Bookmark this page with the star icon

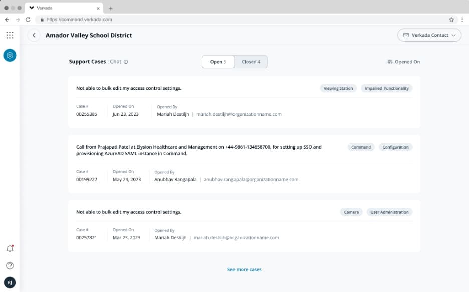pyautogui.click(x=451, y=20)
